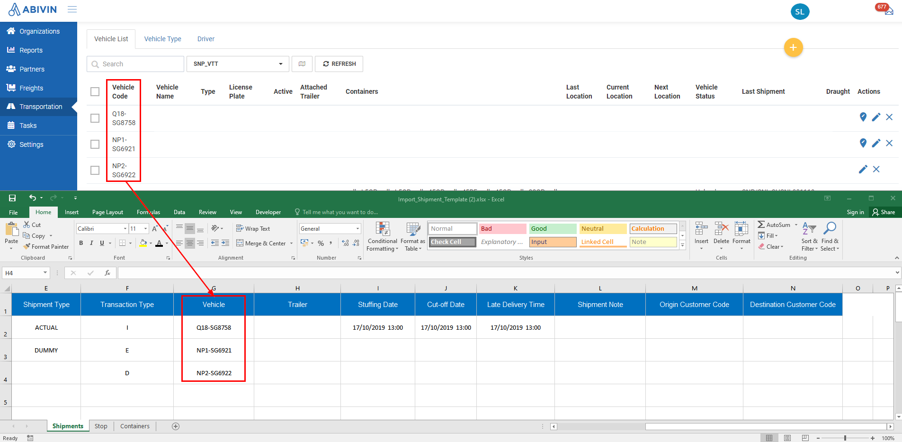The image size is (902, 442).
Task: Click the Excel Share button
Action: [884, 212]
